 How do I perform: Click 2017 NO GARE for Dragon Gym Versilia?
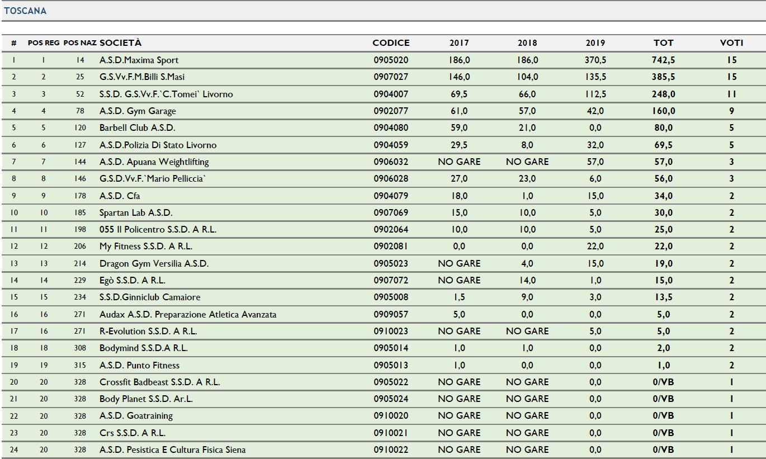click(459, 263)
